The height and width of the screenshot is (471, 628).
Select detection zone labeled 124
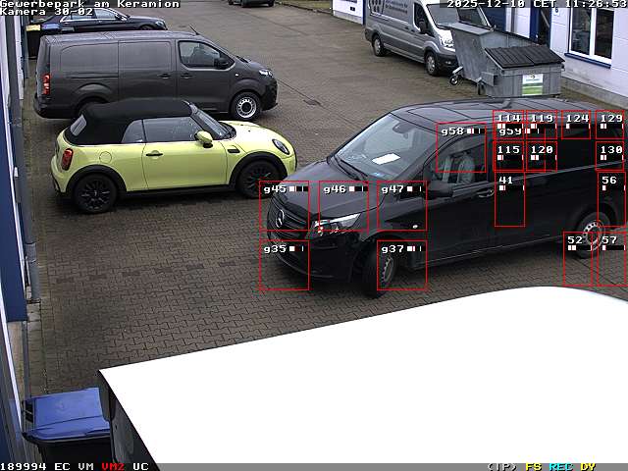[576, 125]
